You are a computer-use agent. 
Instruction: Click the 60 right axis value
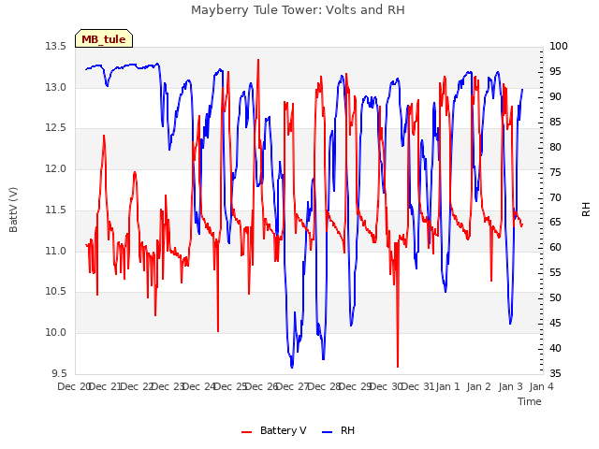pyautogui.click(x=555, y=247)
